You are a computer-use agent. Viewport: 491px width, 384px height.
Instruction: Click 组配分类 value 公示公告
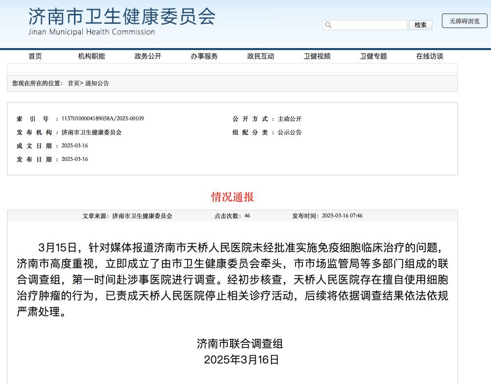pyautogui.click(x=290, y=132)
